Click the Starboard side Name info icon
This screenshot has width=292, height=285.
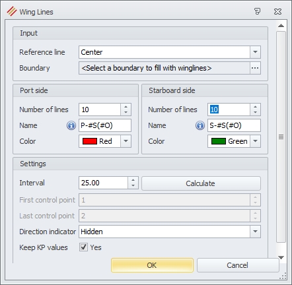coord(200,125)
